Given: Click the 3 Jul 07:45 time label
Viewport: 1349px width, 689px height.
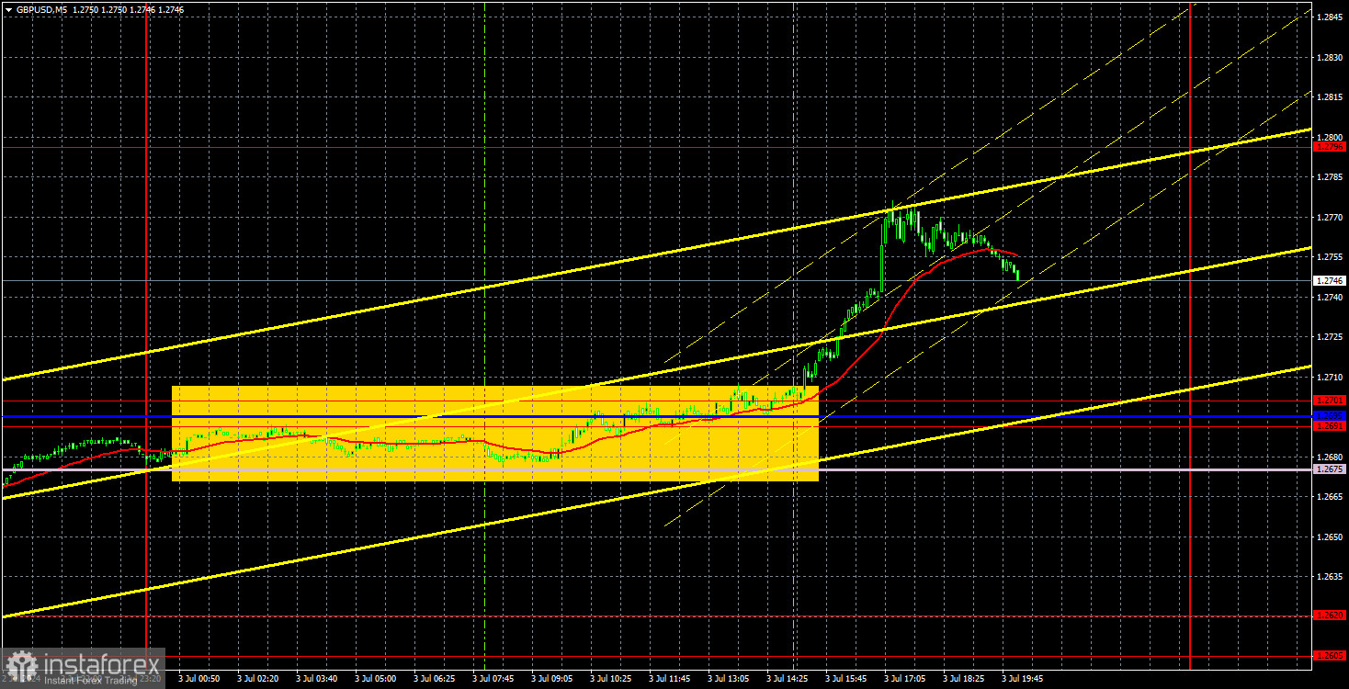Looking at the screenshot, I should point(493,679).
